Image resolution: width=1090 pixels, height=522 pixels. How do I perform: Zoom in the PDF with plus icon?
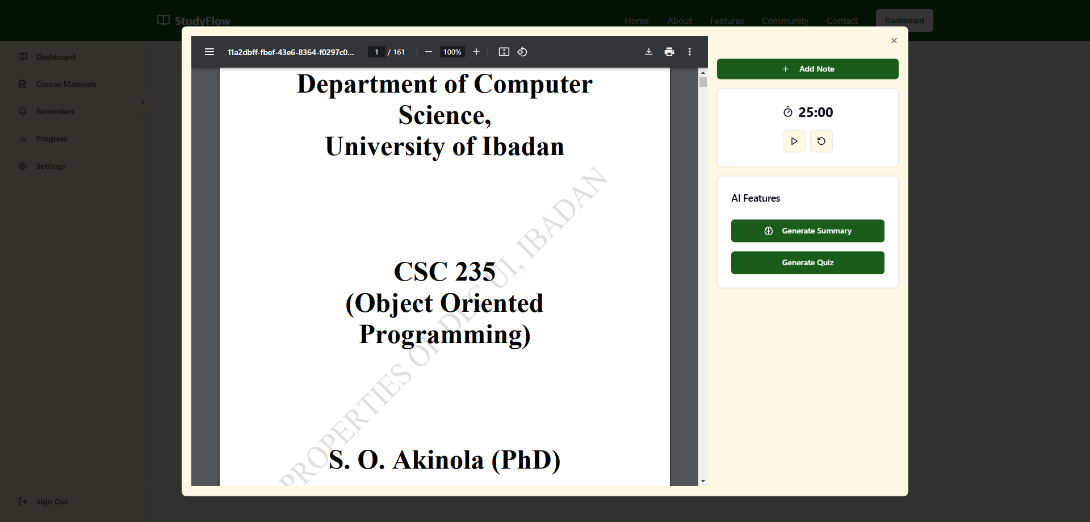click(476, 52)
